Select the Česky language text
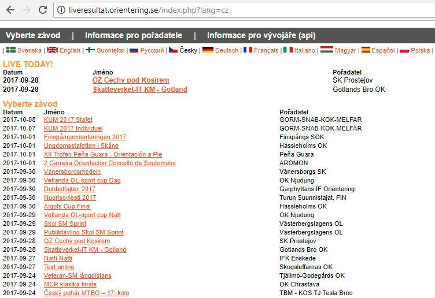 click(x=188, y=50)
